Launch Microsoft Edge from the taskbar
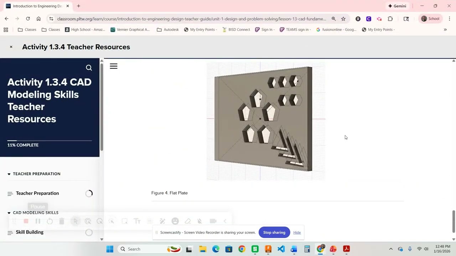Screen dimensions: 456x256 [216, 249]
